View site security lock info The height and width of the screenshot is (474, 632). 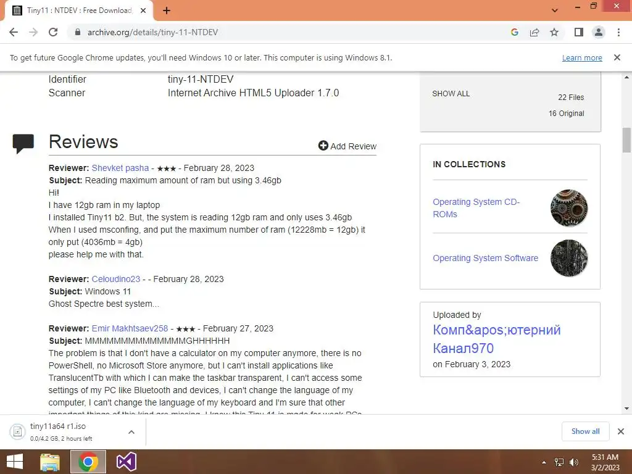point(78,32)
